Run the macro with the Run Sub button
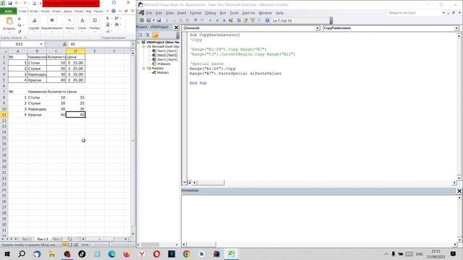Viewport: 463px width, 260px height. tap(210, 20)
